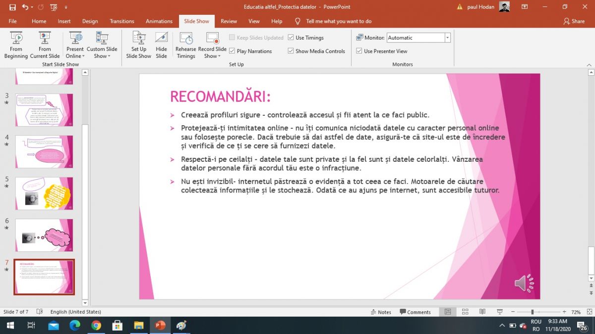Click the Hide Slide icon
Screen dimensions: 595x334
pyautogui.click(x=161, y=45)
